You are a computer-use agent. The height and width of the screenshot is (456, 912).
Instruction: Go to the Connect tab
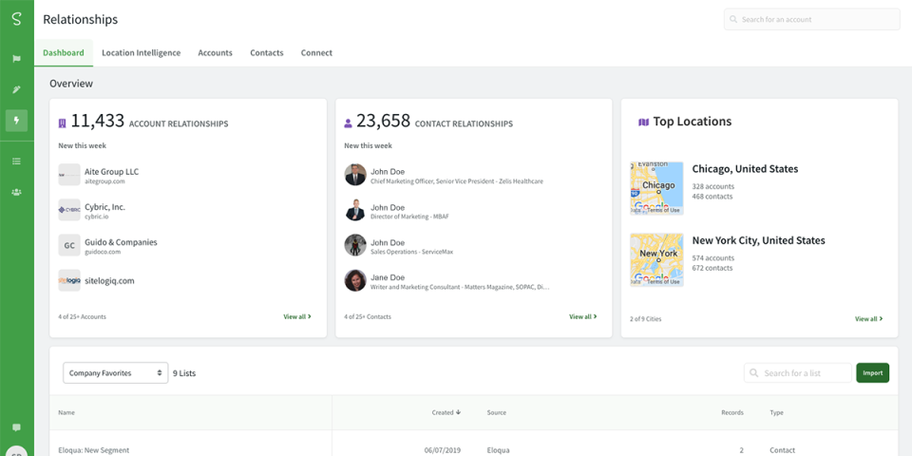[x=316, y=53]
